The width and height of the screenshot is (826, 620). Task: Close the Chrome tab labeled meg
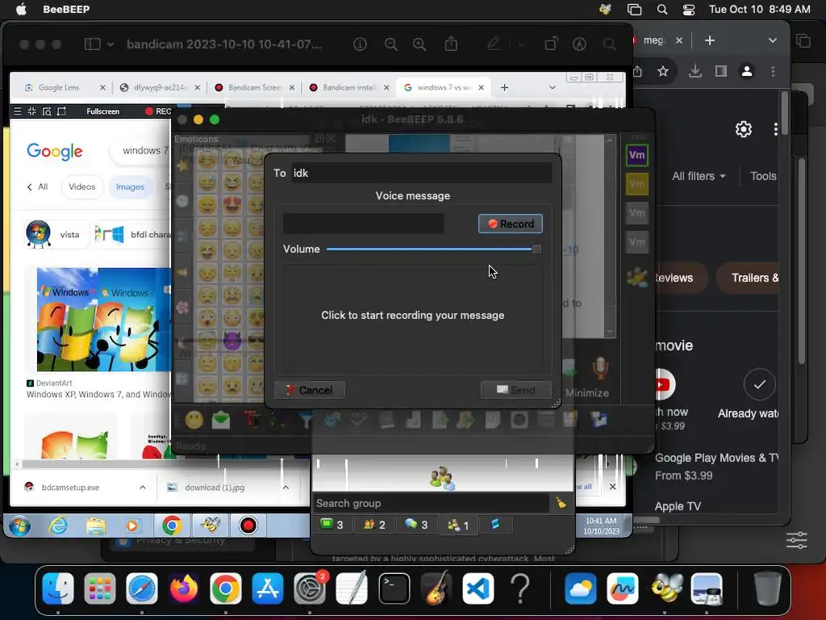(x=679, y=40)
